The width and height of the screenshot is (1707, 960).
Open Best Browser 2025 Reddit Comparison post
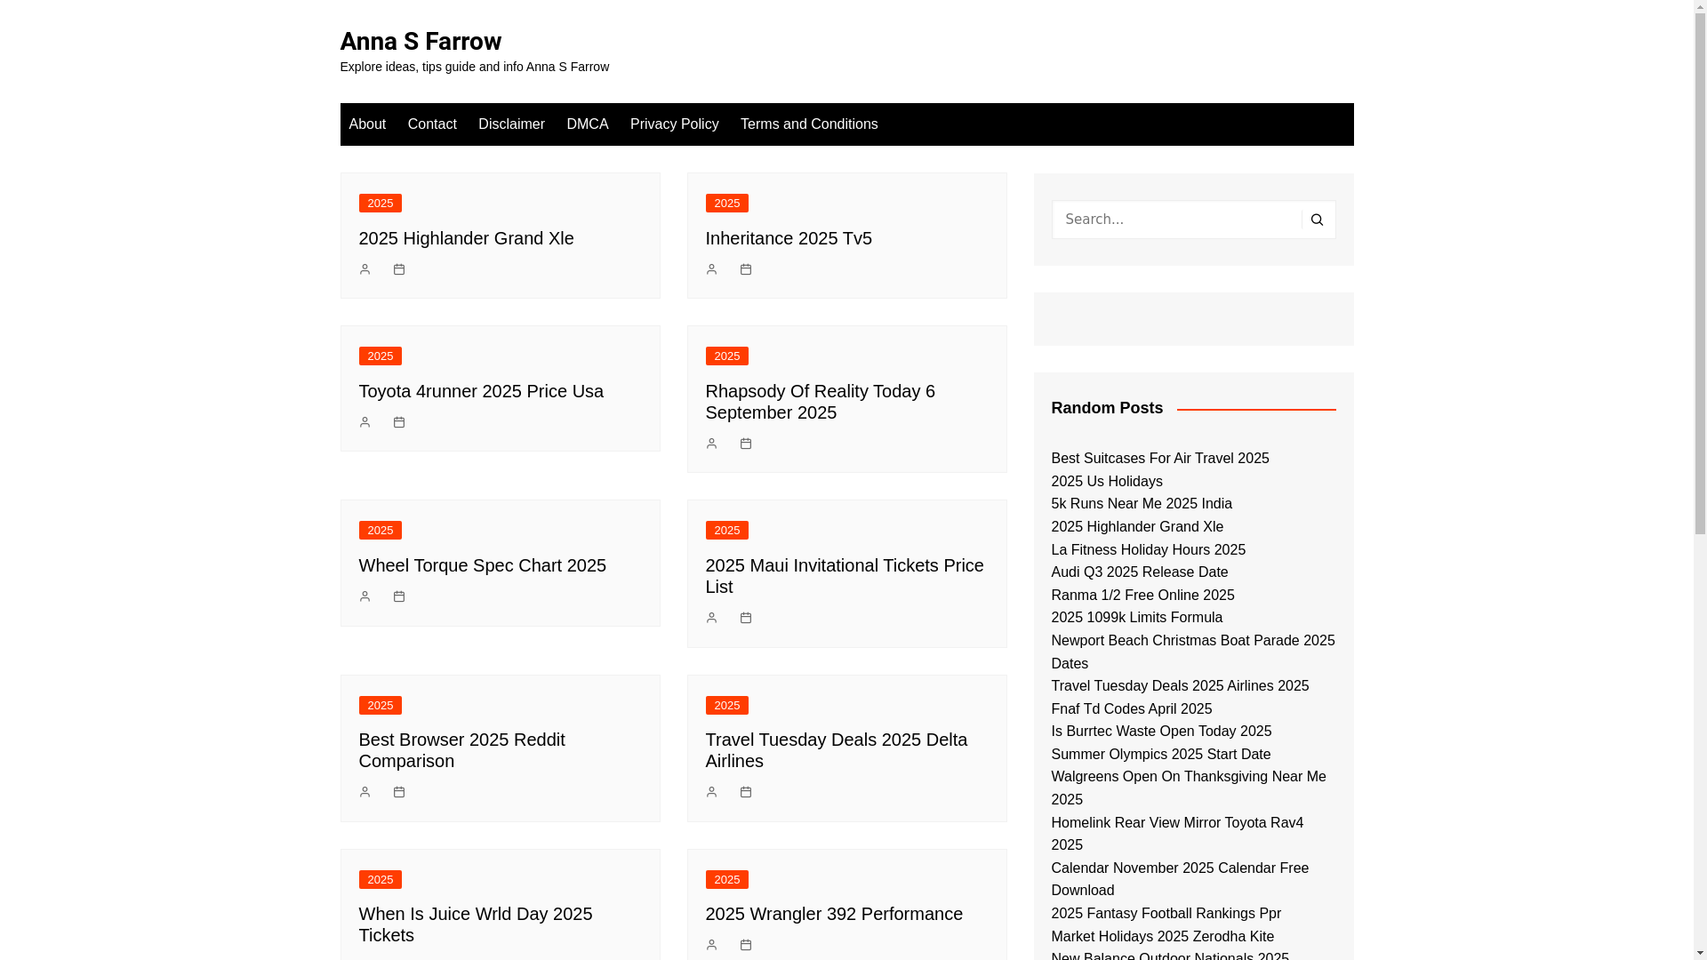(x=462, y=750)
